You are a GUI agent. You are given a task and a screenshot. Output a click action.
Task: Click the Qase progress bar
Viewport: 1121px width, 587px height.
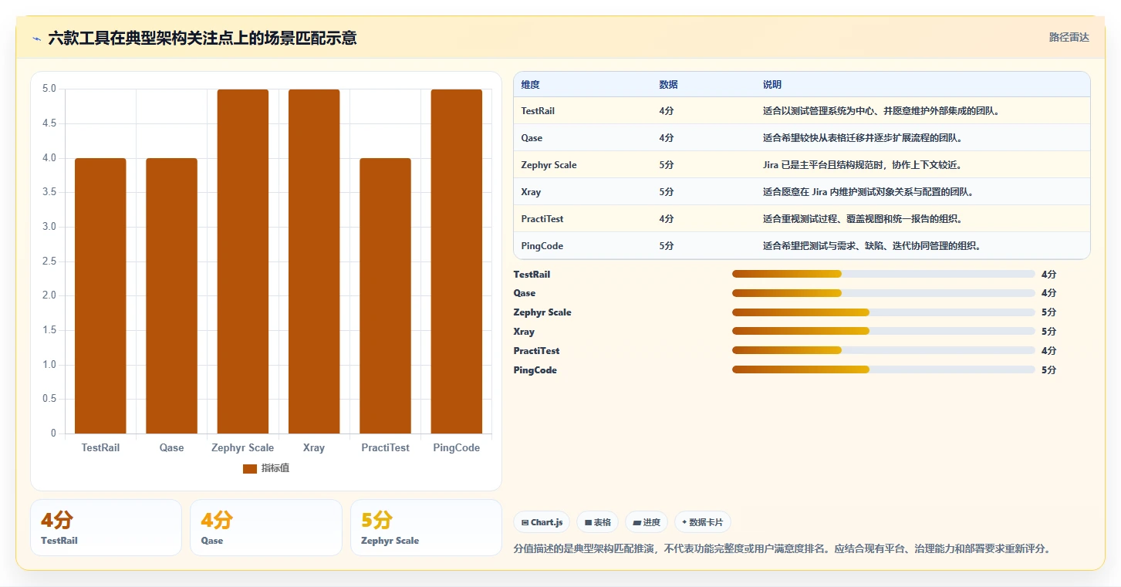click(x=883, y=293)
